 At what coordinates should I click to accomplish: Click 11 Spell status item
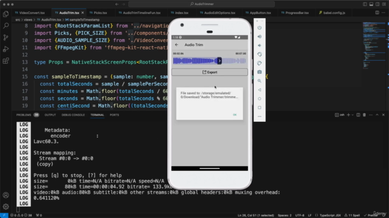point(352,216)
